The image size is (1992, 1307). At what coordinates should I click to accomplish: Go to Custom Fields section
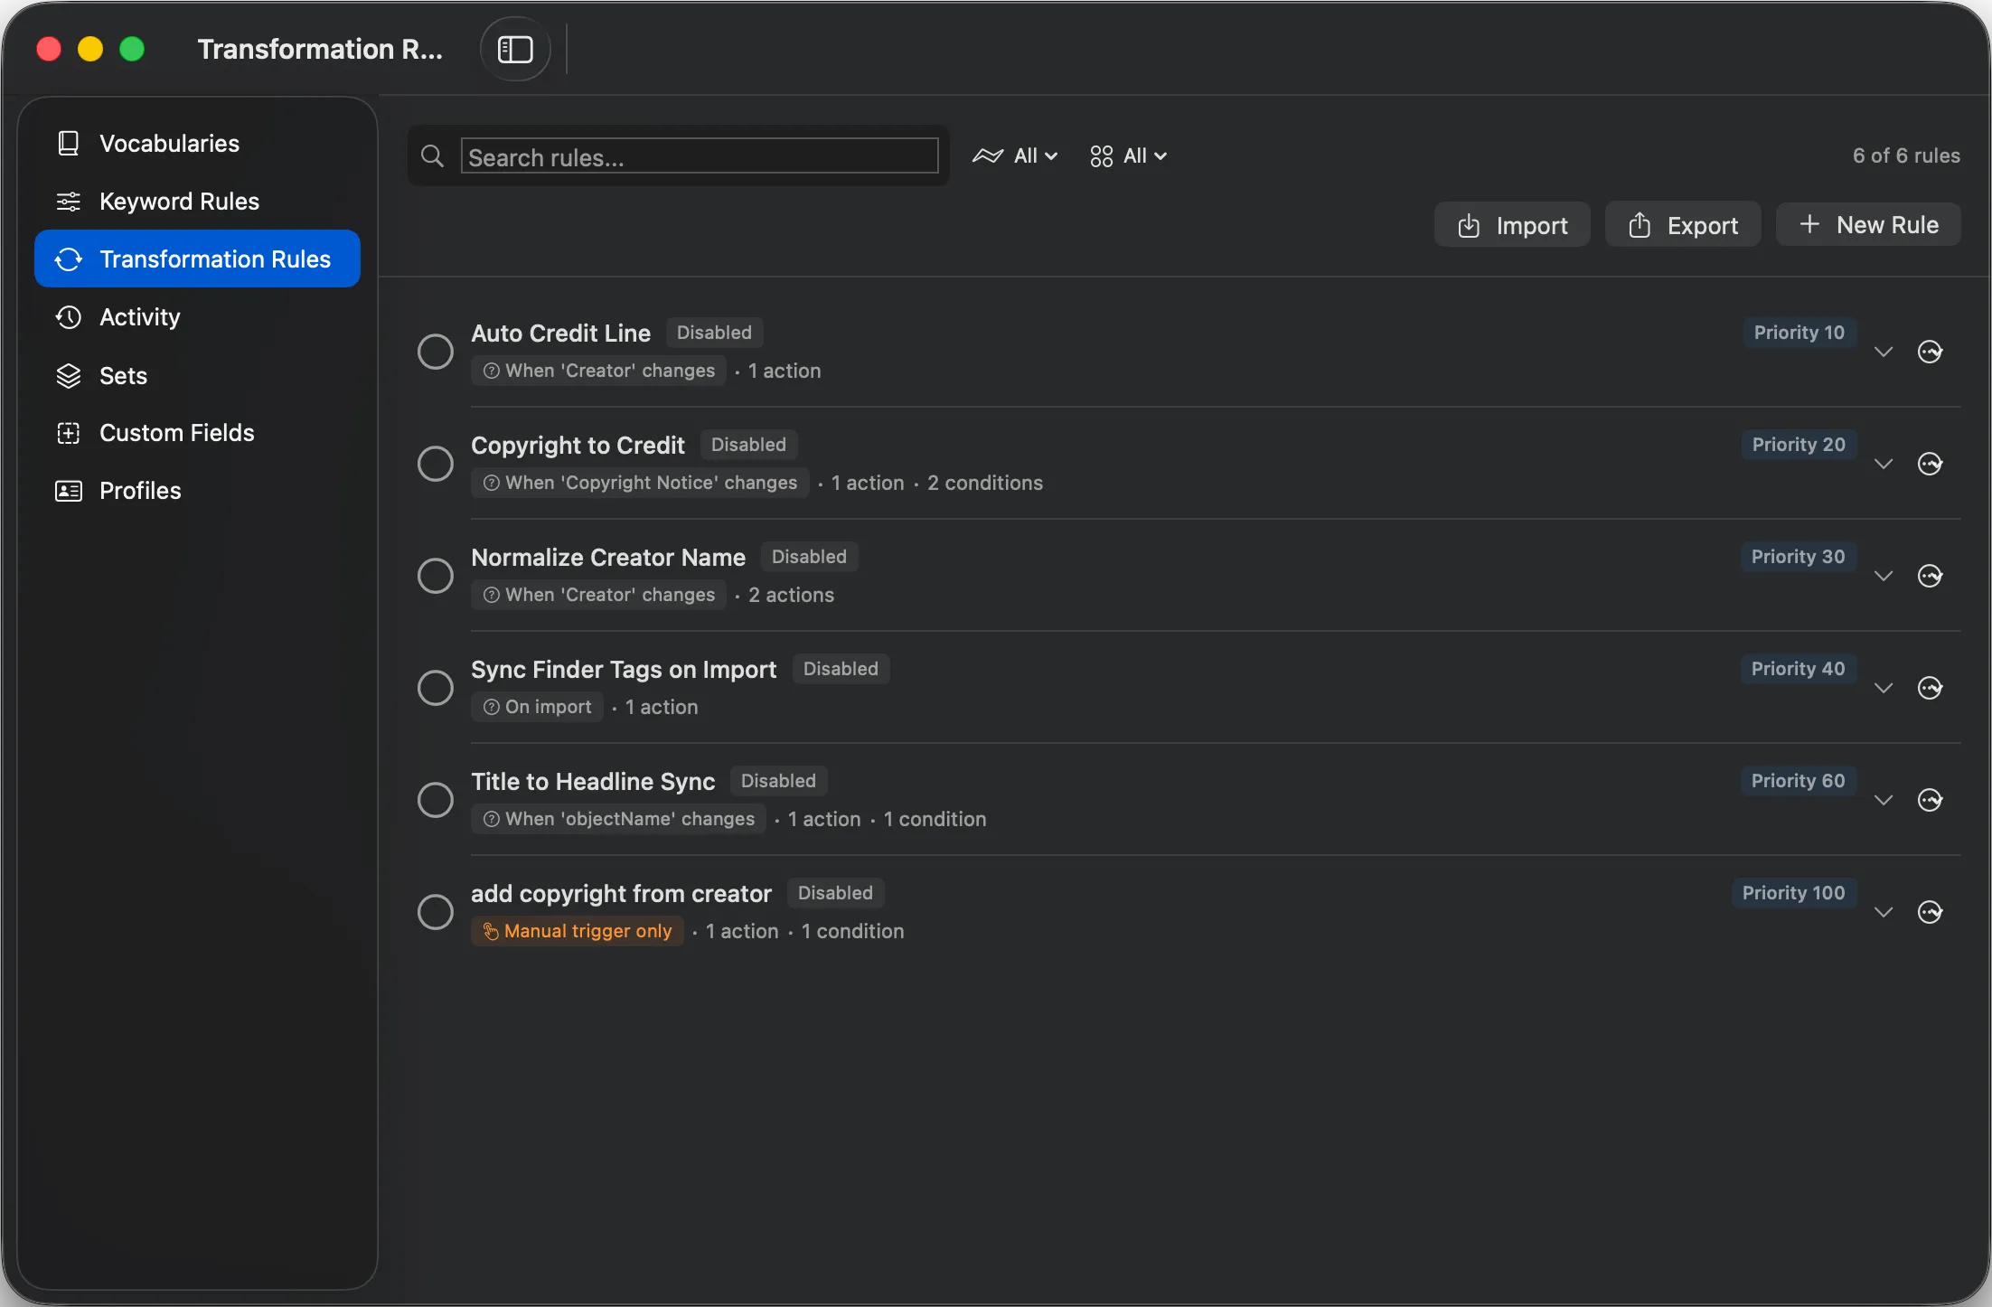tap(197, 432)
